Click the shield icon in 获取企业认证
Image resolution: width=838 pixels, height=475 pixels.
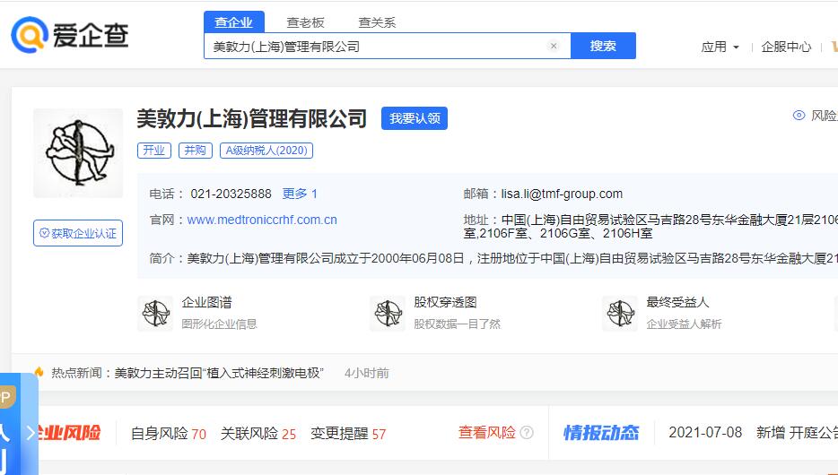tap(44, 233)
